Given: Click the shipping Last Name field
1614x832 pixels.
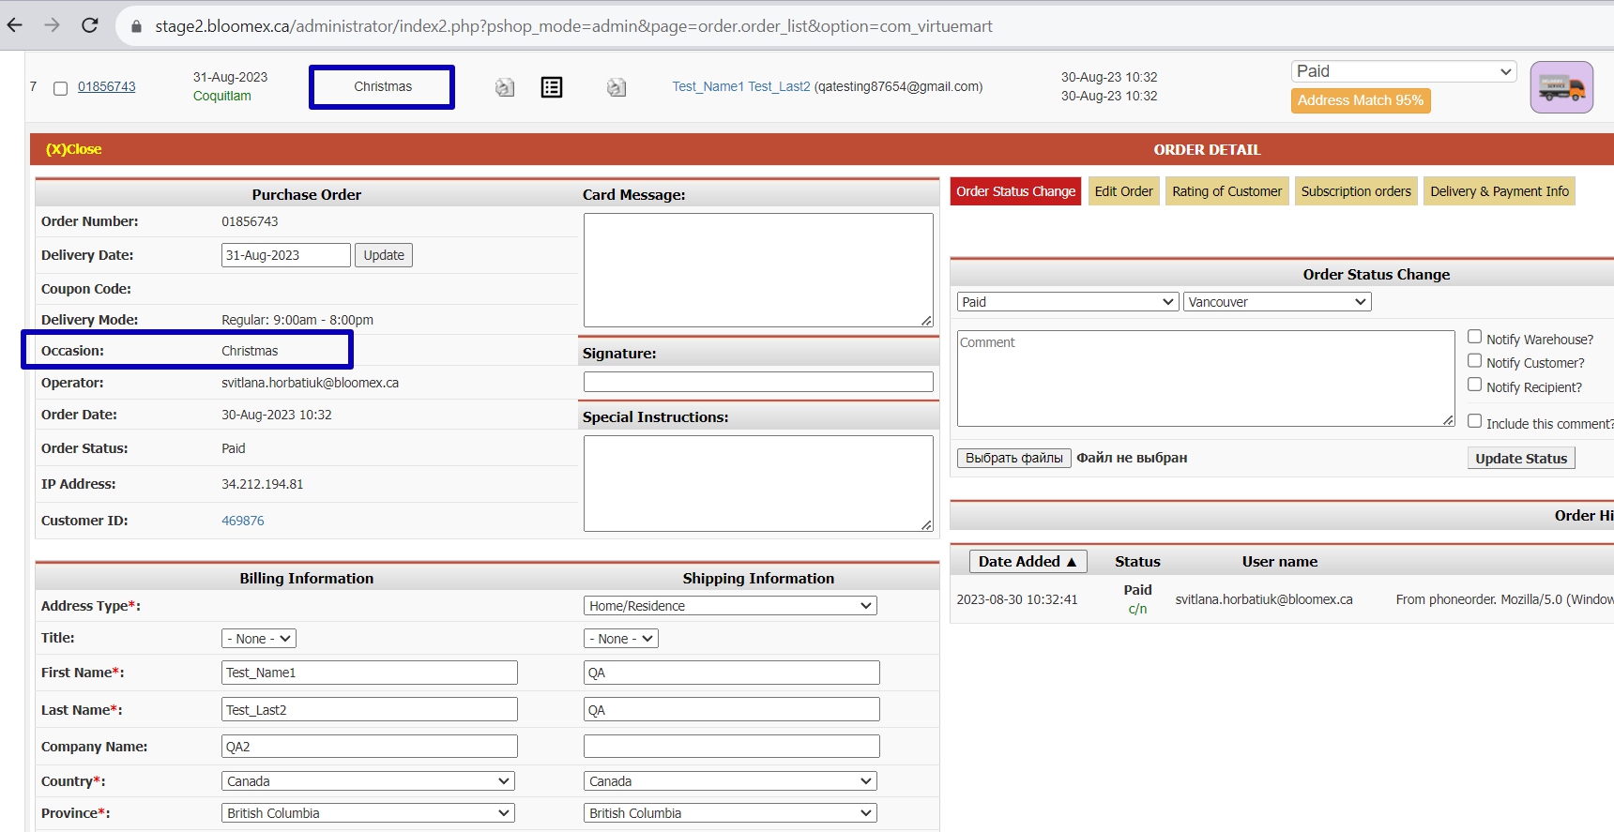Looking at the screenshot, I should (x=732, y=710).
